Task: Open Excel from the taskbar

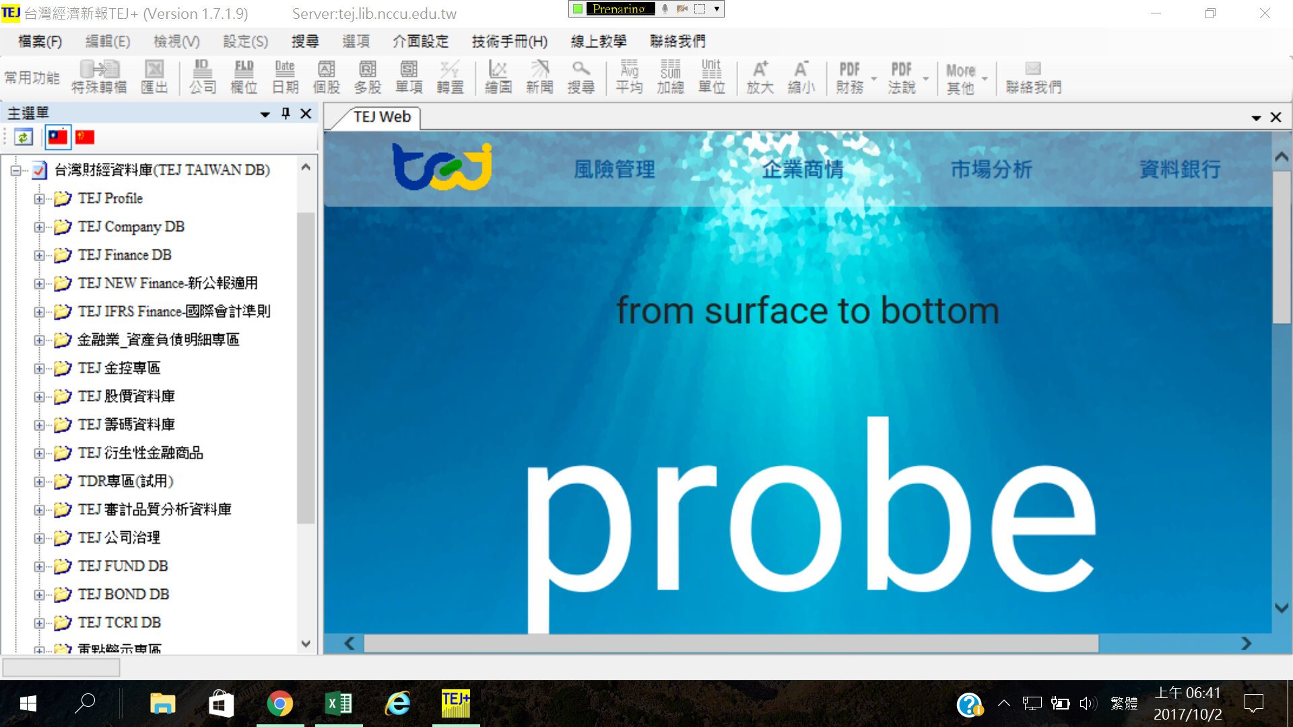Action: coord(339,704)
